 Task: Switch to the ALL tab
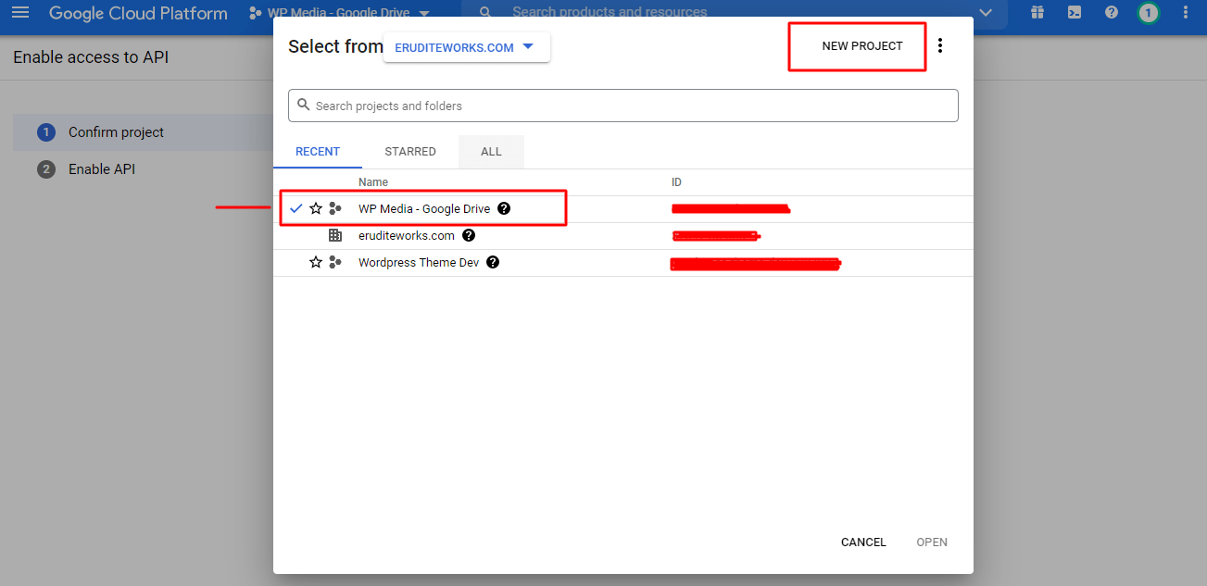491,152
